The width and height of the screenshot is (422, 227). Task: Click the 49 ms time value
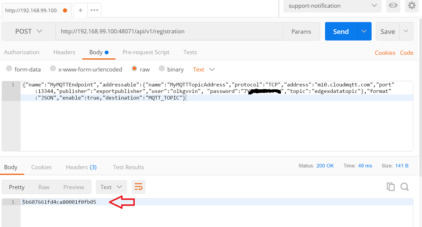click(365, 166)
